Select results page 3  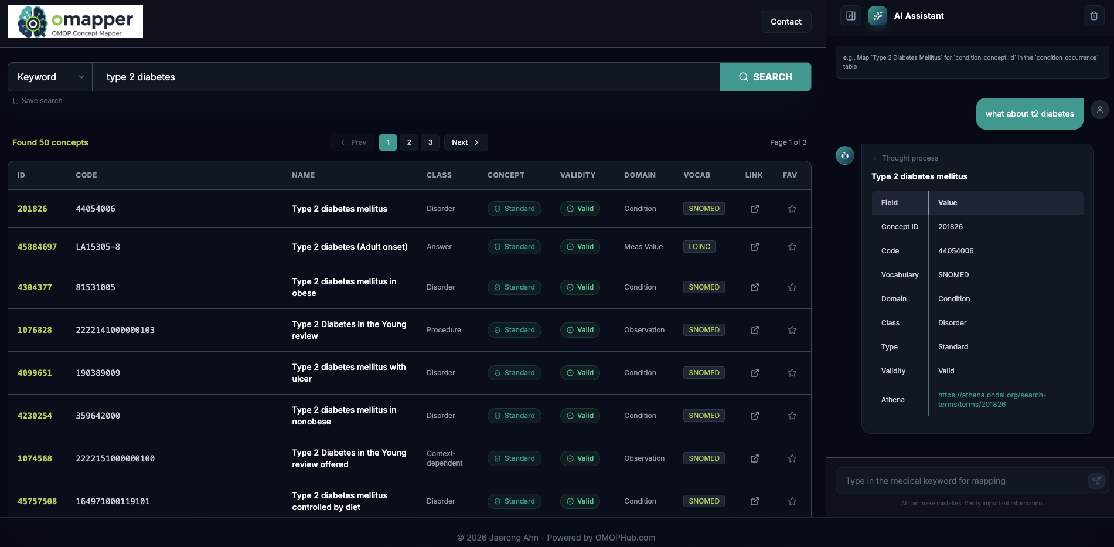(430, 142)
